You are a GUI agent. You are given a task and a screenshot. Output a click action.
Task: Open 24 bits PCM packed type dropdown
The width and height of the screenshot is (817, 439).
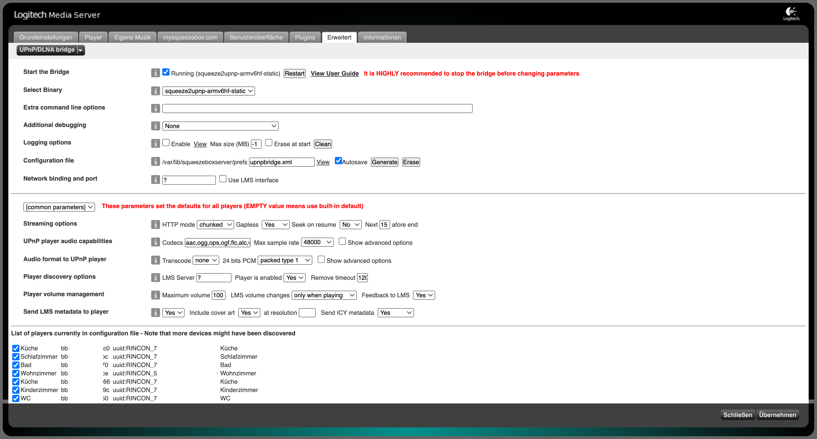[x=285, y=260]
